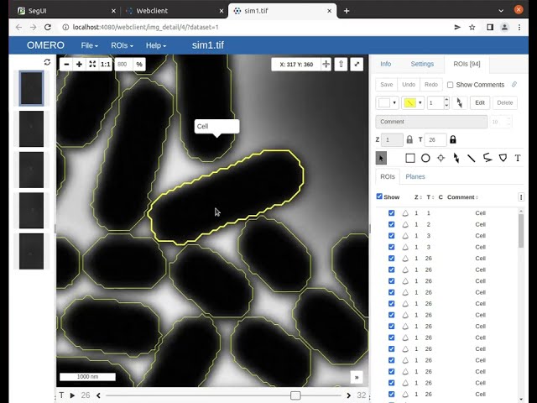Image resolution: width=537 pixels, height=403 pixels.
Task: Select the pointer selection tool
Action: click(x=381, y=158)
